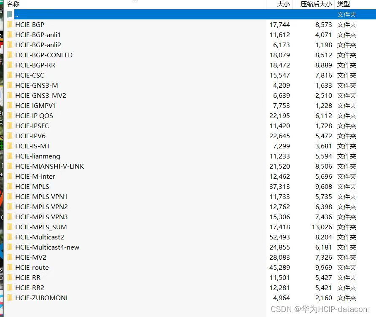Click the compressed size value 2,160
This screenshot has height=317, width=376.
[324, 298]
